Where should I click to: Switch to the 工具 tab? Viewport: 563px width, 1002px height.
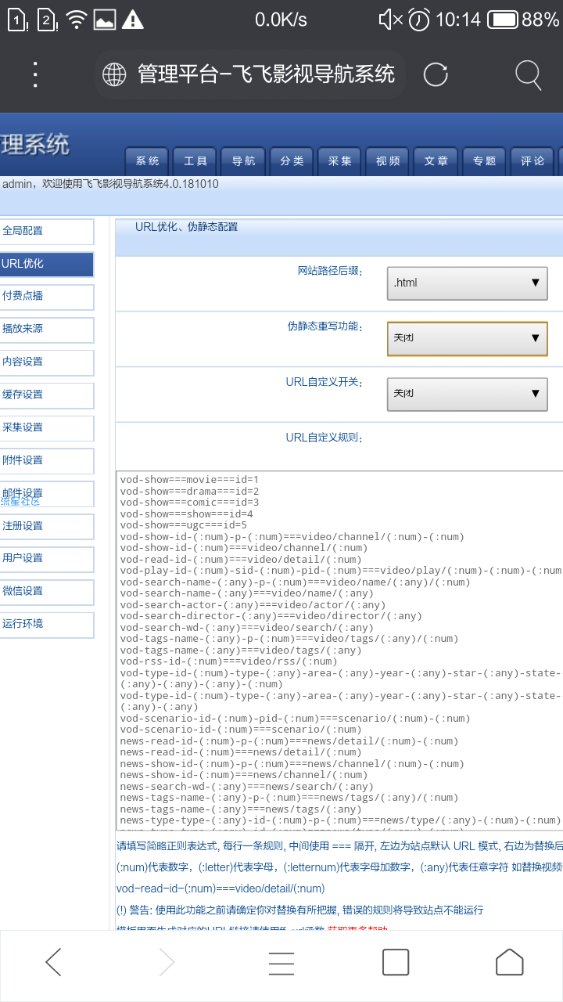click(195, 161)
